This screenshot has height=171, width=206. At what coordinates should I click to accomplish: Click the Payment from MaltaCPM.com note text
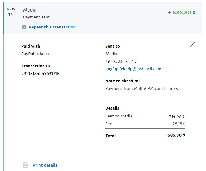point(142,88)
